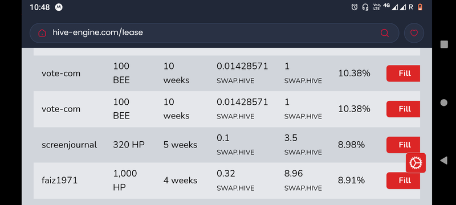Select the 8.91% APR value

351,181
